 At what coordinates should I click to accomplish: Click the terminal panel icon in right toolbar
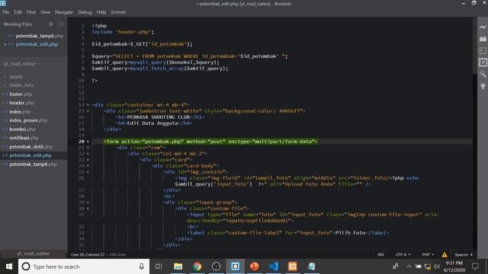483,50
